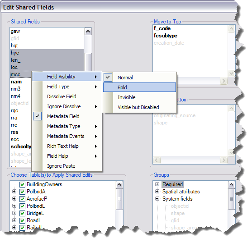The height and width of the screenshot is (238, 247).
Task: Click Move to Top horizontal scroll-right arrow
Action: click(x=223, y=81)
